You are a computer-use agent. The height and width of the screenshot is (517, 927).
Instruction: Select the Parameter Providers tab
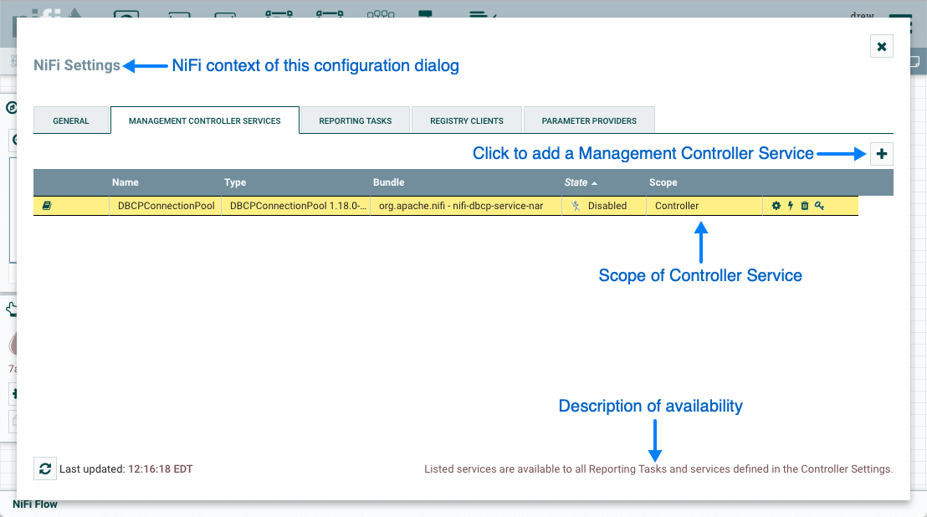(589, 120)
